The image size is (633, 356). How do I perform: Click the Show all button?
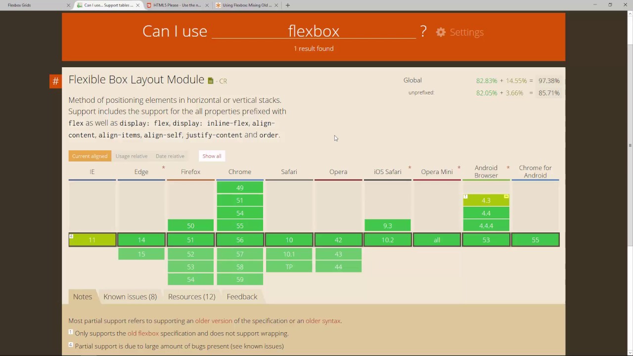[x=212, y=156]
